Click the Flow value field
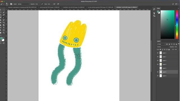 (x=49, y=4)
